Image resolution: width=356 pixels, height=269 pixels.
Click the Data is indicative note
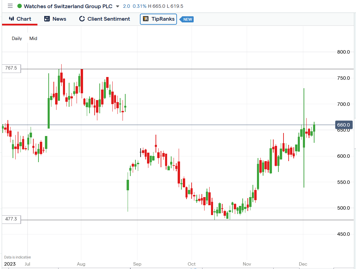17,257
